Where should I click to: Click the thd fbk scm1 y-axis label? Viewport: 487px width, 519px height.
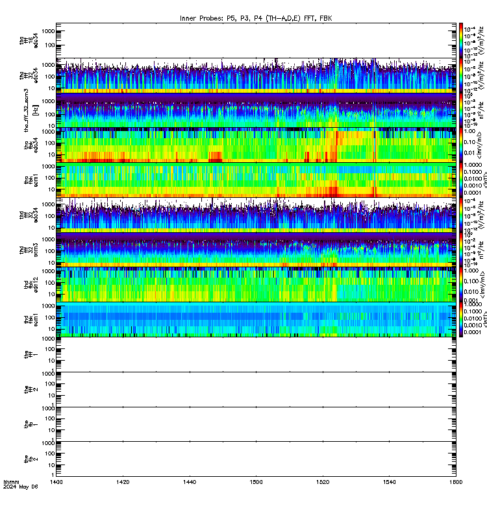click(x=31, y=319)
